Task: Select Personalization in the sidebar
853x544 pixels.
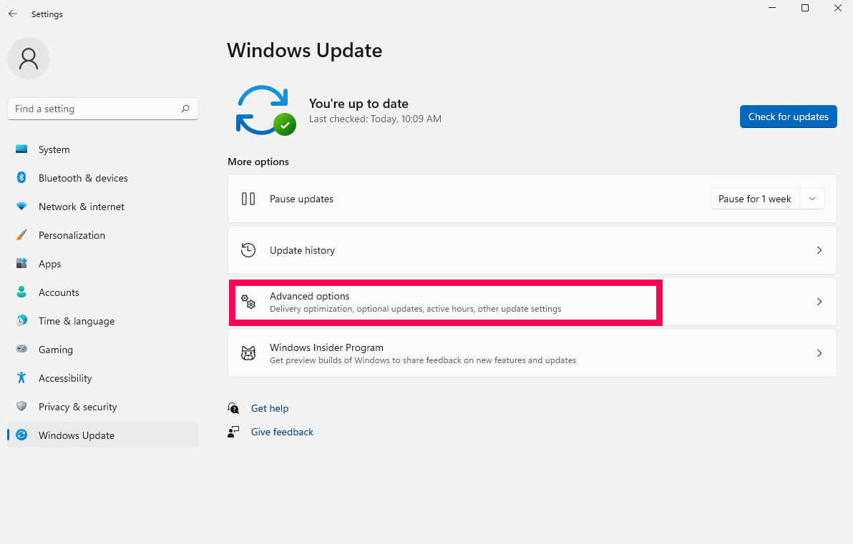Action: click(103, 235)
